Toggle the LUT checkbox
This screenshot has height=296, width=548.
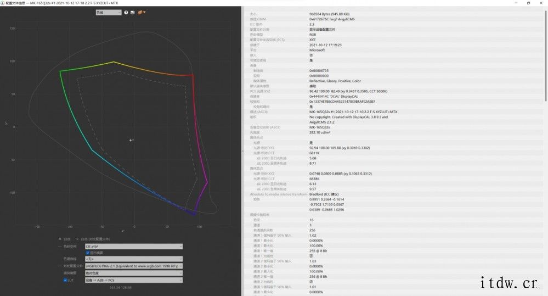pyautogui.click(x=65, y=280)
